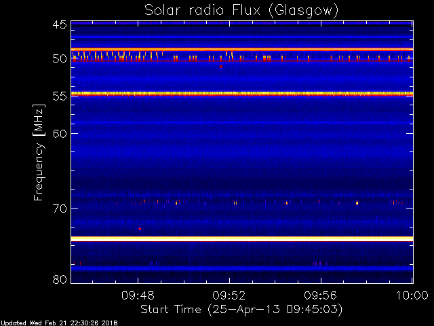Click the 10:00 time tick label
Image resolution: width=434 pixels, height=326 pixels.
(x=412, y=295)
